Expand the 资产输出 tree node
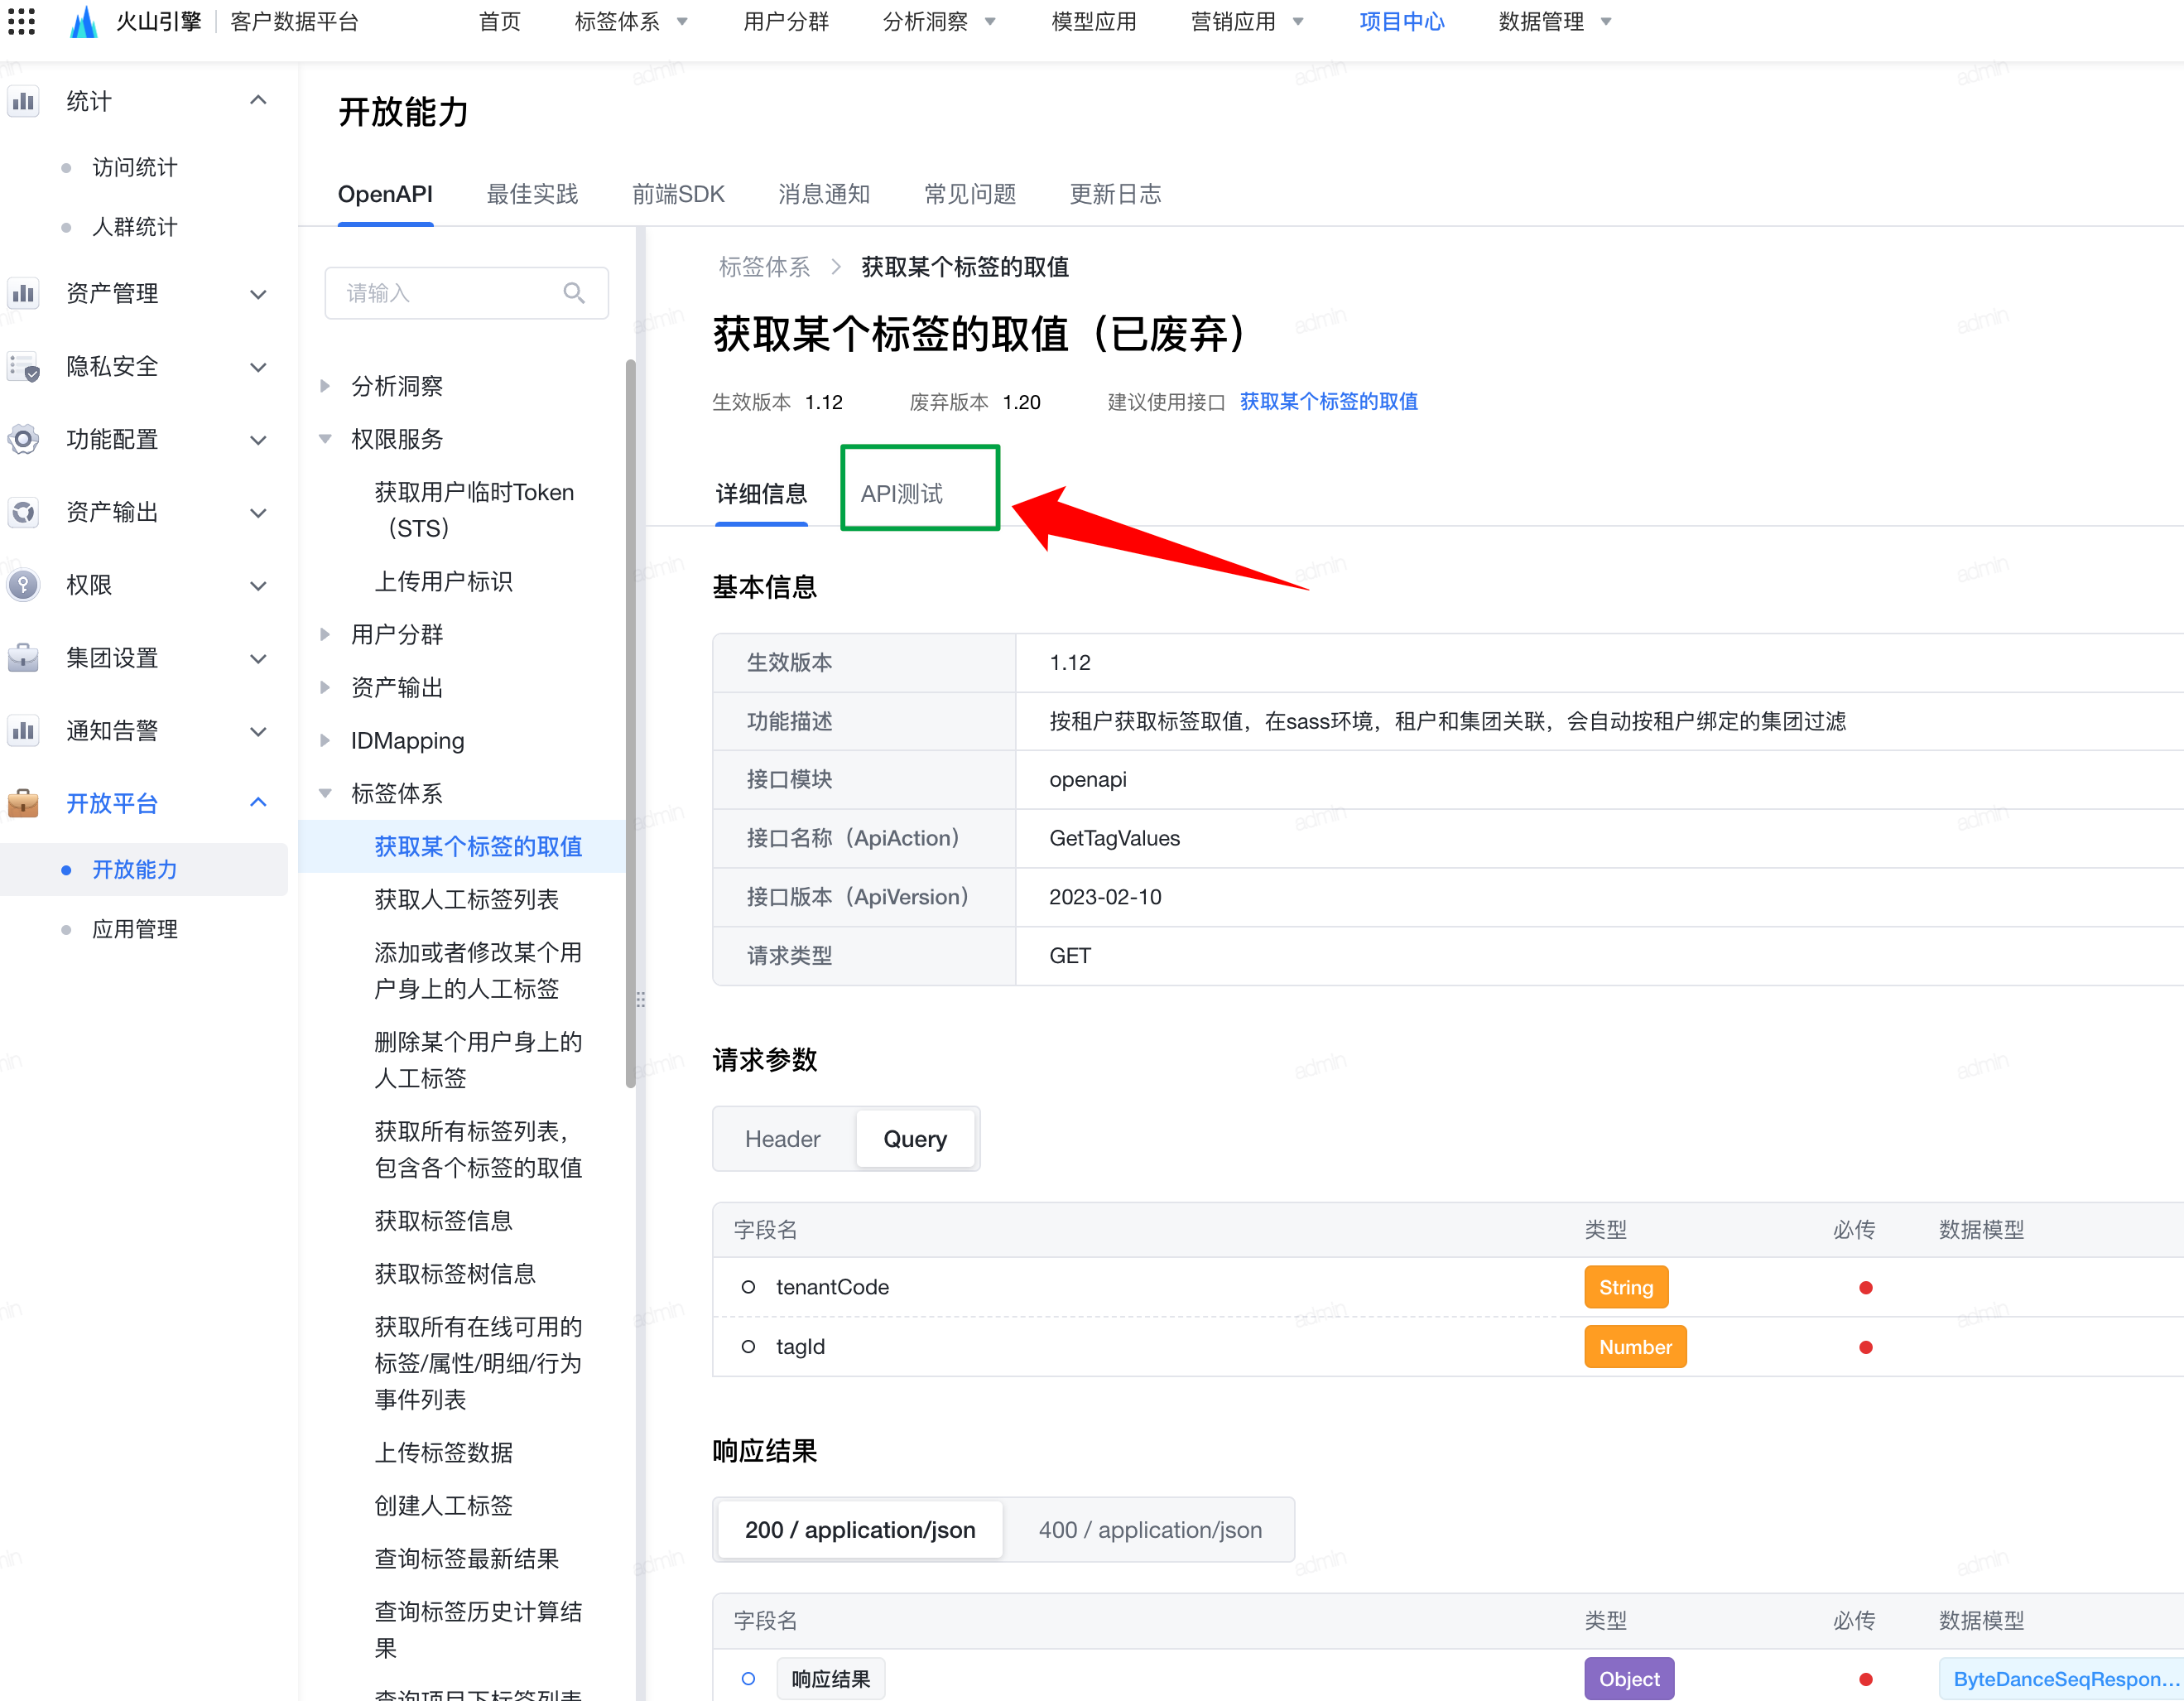Viewport: 2184px width, 1701px height. 325,688
